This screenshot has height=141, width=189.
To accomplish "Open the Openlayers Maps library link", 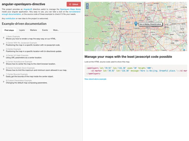I will pyautogui.click(x=70, y=9).
